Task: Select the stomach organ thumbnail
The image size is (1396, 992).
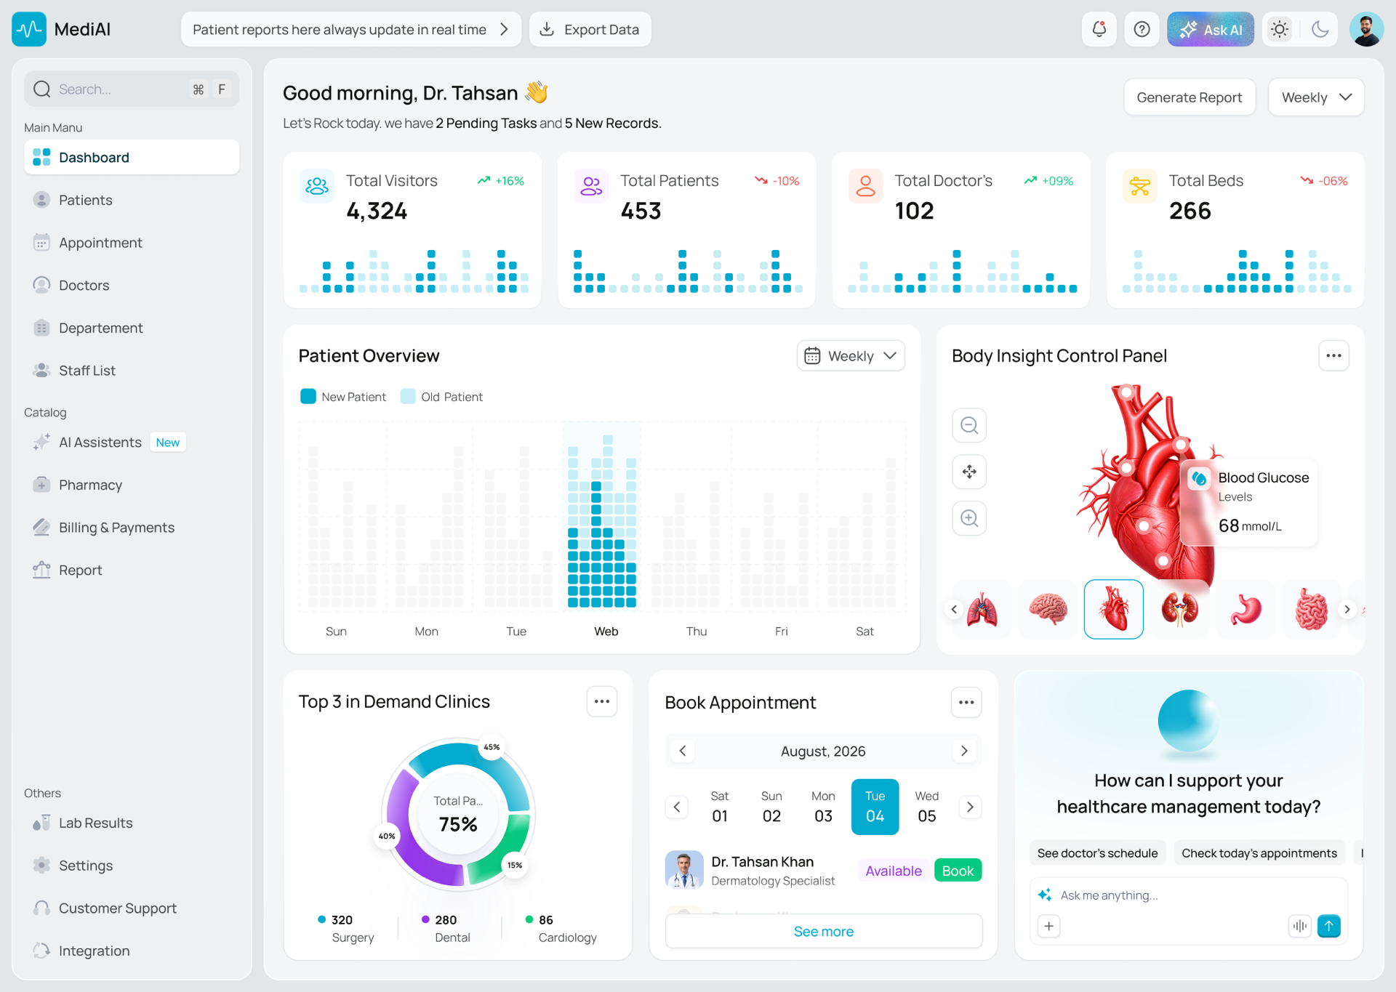Action: click(x=1245, y=609)
